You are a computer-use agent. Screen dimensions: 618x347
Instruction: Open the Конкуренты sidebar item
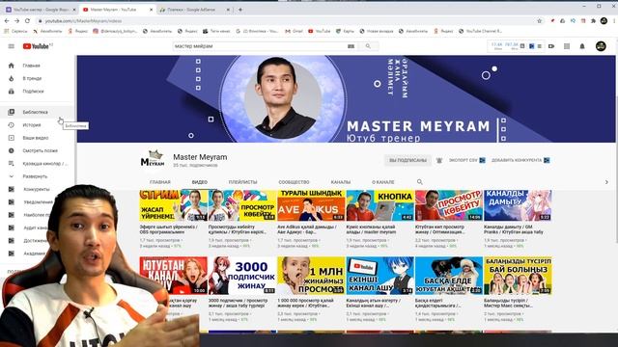tap(37, 189)
